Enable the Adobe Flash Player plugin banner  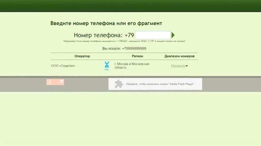155,84
